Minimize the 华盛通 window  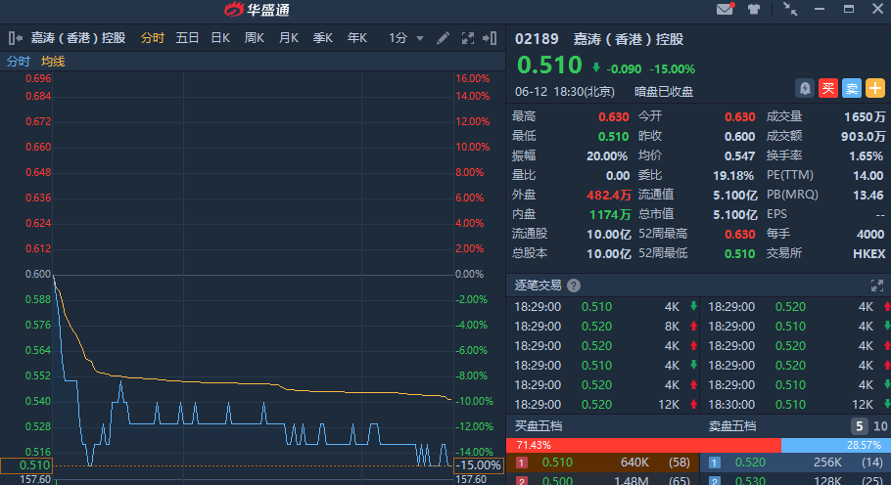coord(820,9)
